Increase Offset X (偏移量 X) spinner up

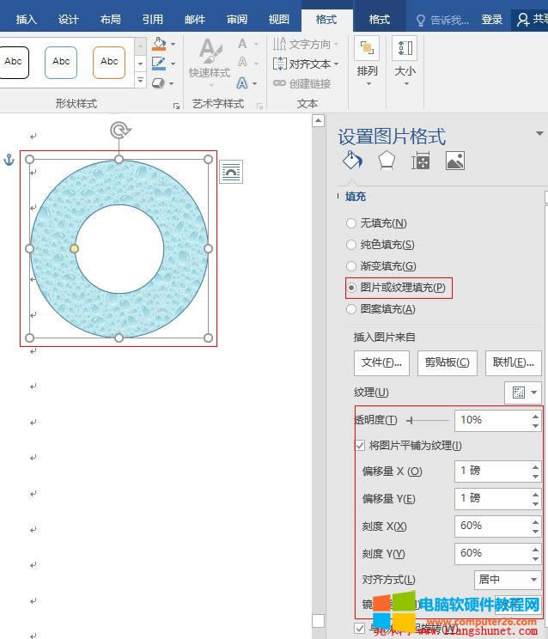(x=535, y=466)
